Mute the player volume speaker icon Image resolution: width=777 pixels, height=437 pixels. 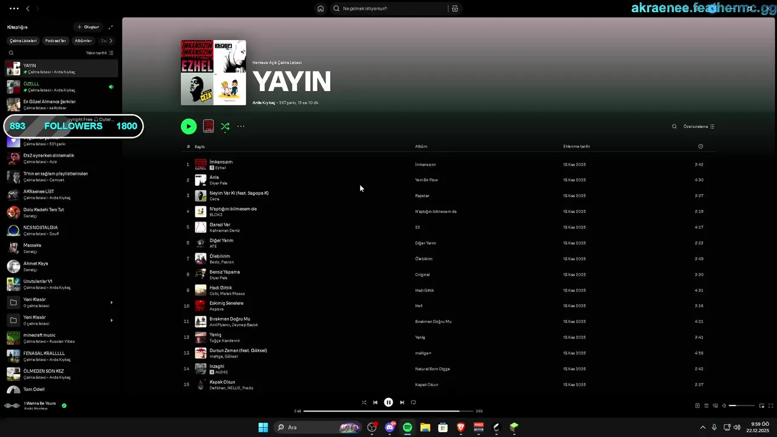pos(724,405)
